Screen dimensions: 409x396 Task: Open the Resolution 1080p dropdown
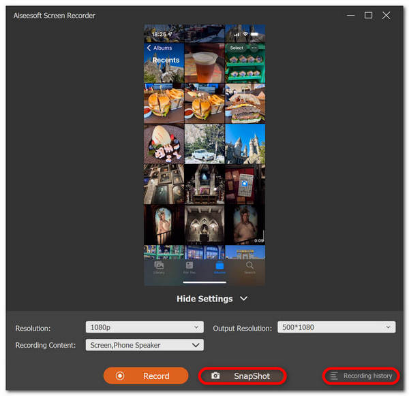tap(145, 327)
